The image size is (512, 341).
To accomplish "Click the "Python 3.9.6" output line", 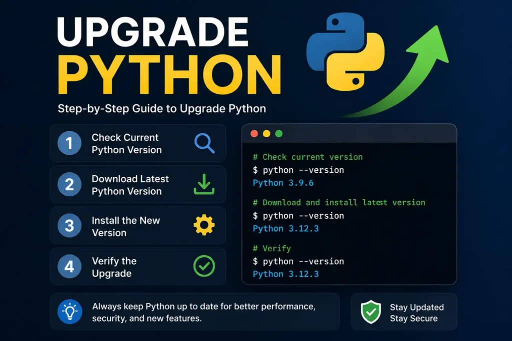I will click(283, 183).
